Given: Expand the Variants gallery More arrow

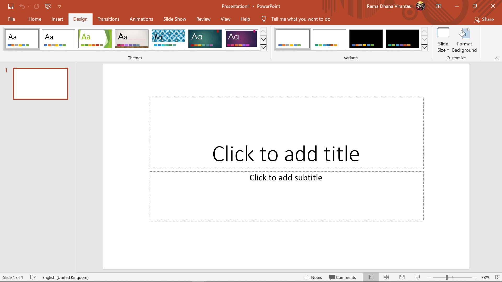Looking at the screenshot, I should 424,48.
